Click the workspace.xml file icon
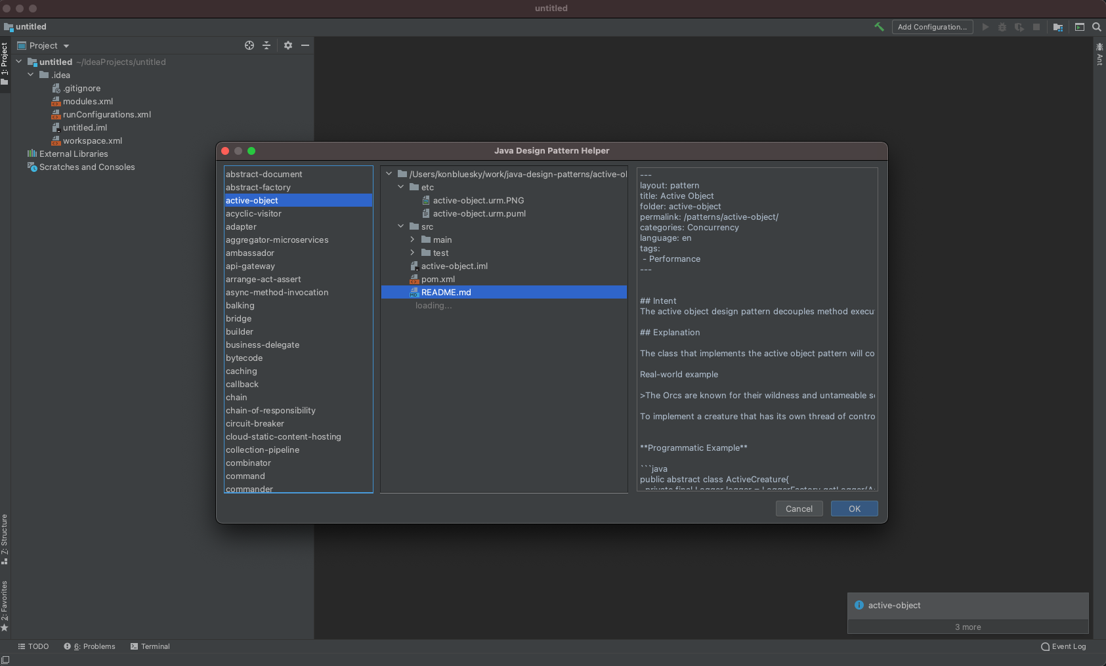 [x=56, y=140]
